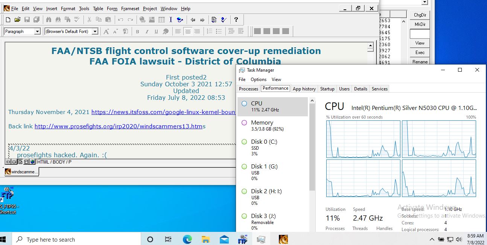Undo the last action
The height and width of the screenshot is (245, 487).
[120, 20]
